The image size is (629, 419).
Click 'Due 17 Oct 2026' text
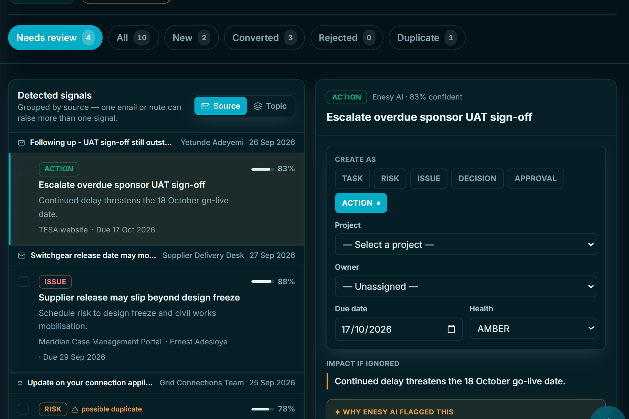125,230
